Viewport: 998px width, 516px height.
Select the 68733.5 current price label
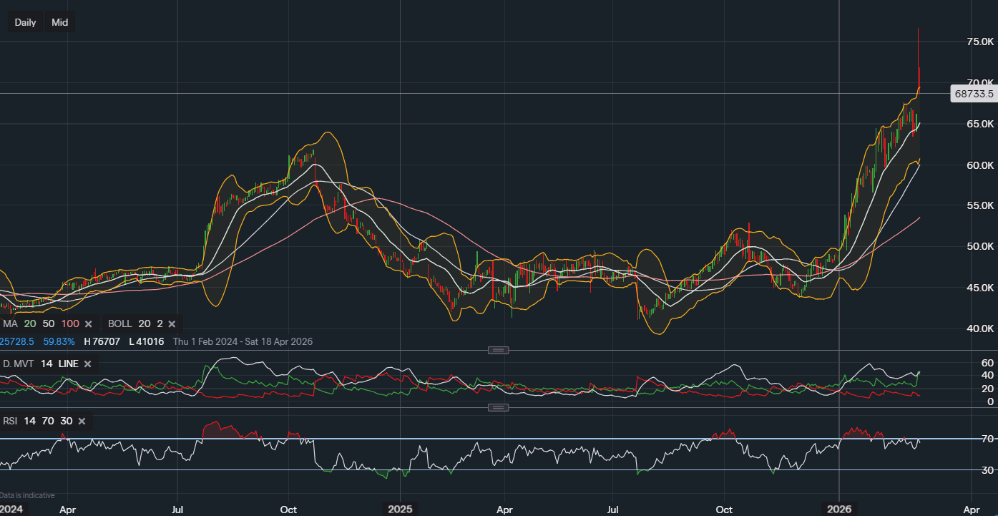coord(974,94)
